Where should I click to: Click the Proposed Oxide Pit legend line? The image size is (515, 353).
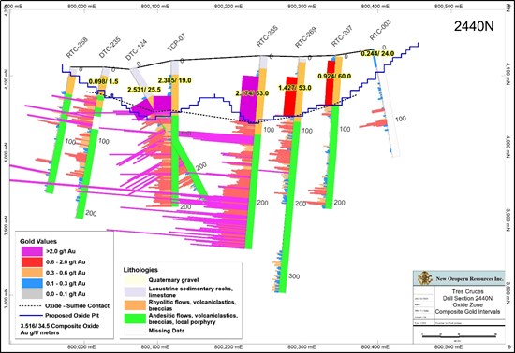pos(31,316)
